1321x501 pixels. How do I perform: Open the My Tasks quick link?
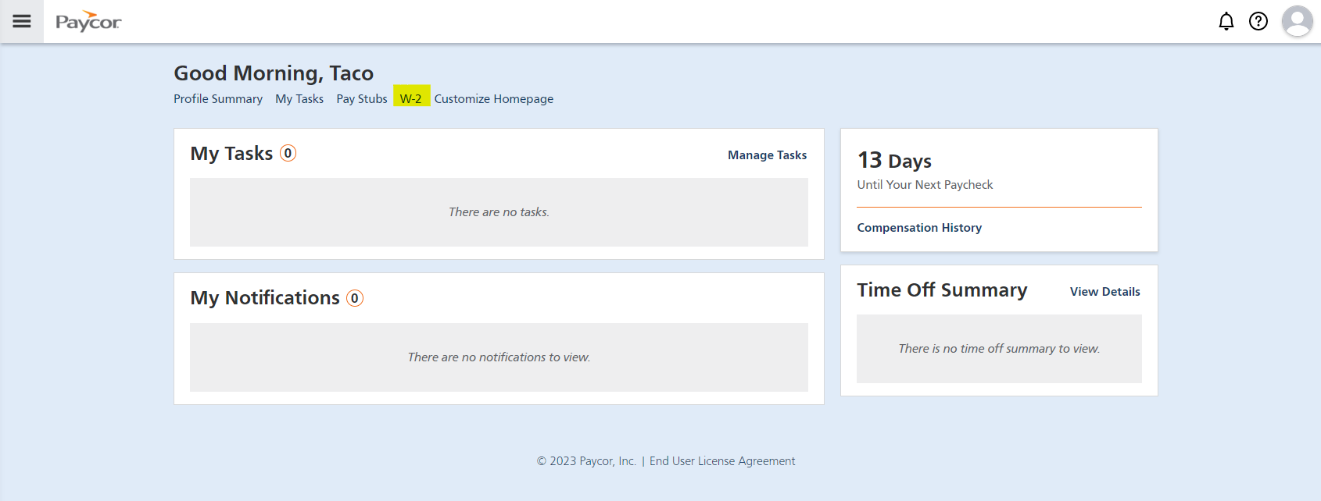(x=299, y=99)
